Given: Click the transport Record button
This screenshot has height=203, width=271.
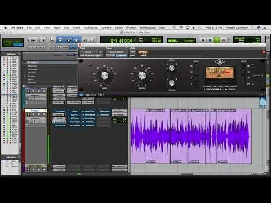Looking at the screenshot, I should pyautogui.click(x=224, y=40).
